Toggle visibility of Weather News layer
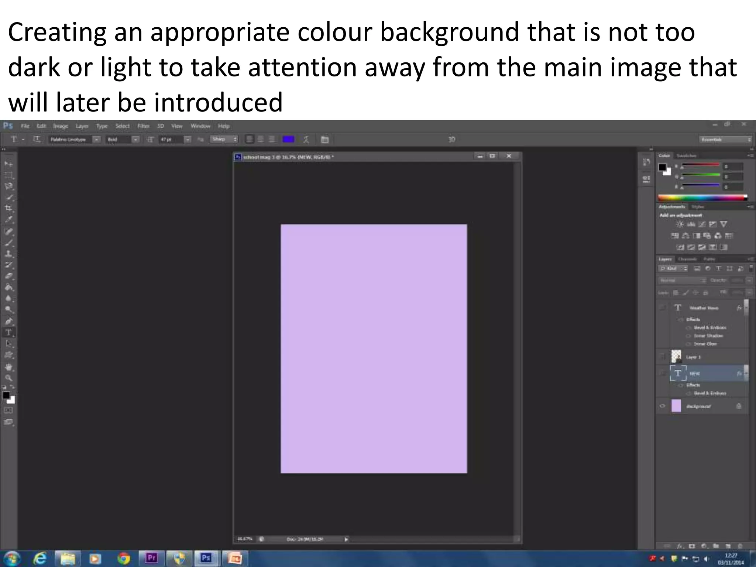 pyautogui.click(x=663, y=307)
